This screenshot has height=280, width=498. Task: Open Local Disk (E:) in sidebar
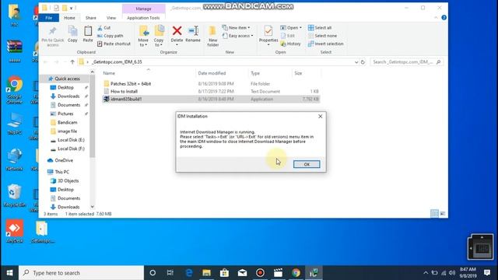point(71,140)
